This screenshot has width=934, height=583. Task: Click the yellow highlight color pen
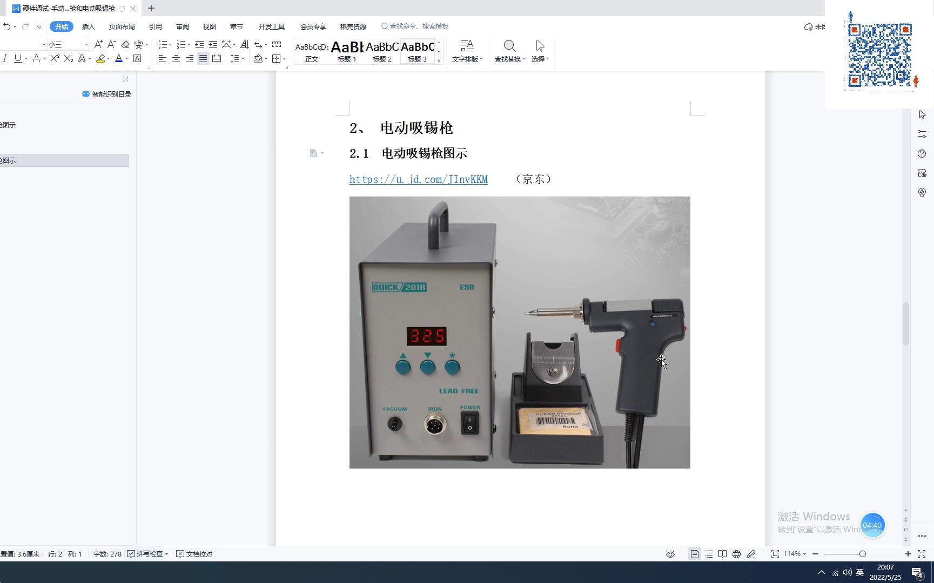pos(100,58)
